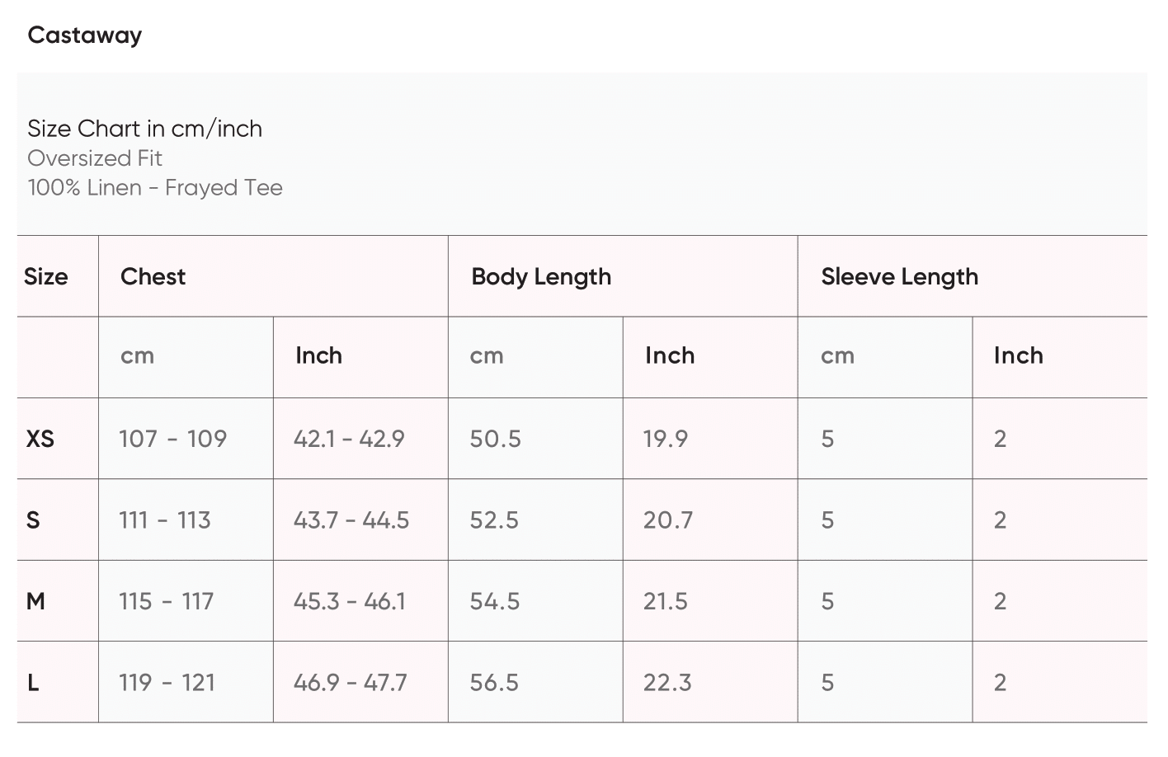
Task: Select the L size row label
Action: tap(33, 683)
